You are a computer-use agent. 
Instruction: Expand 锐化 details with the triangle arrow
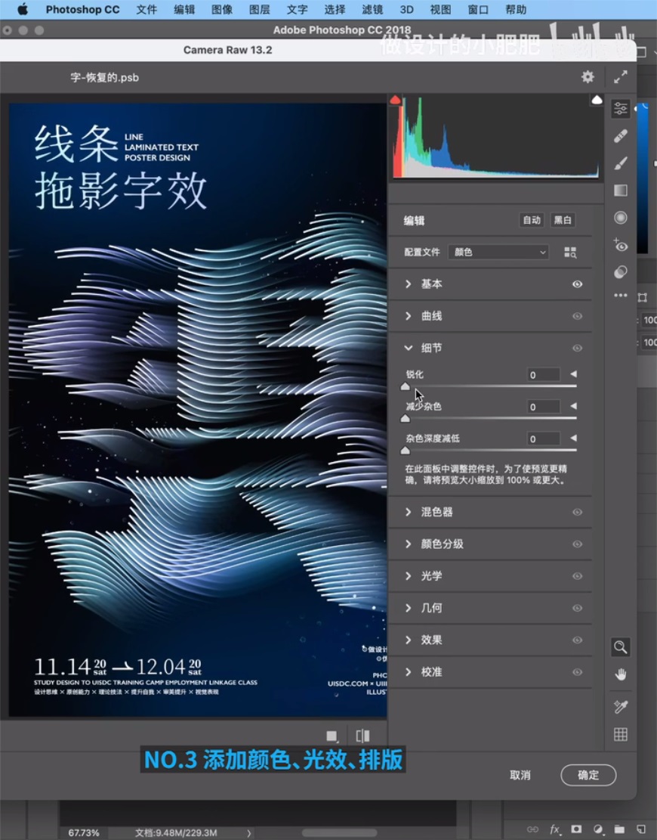coord(573,374)
